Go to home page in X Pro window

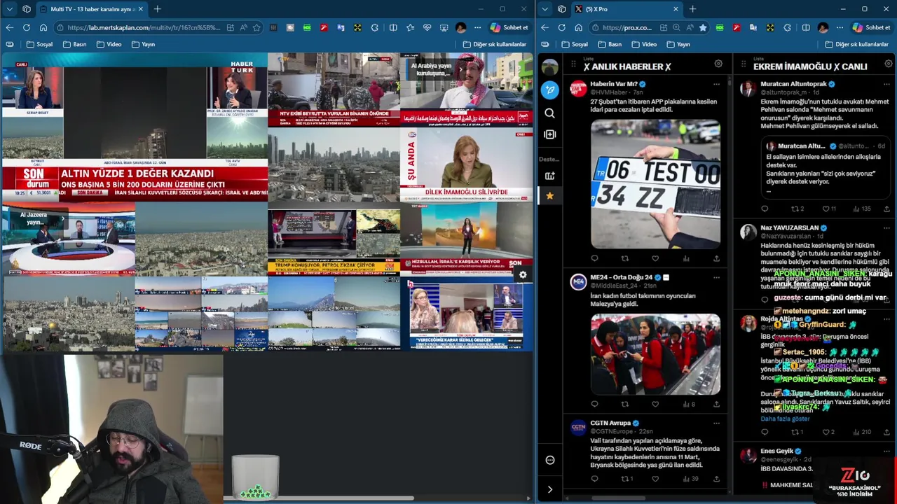(x=578, y=27)
